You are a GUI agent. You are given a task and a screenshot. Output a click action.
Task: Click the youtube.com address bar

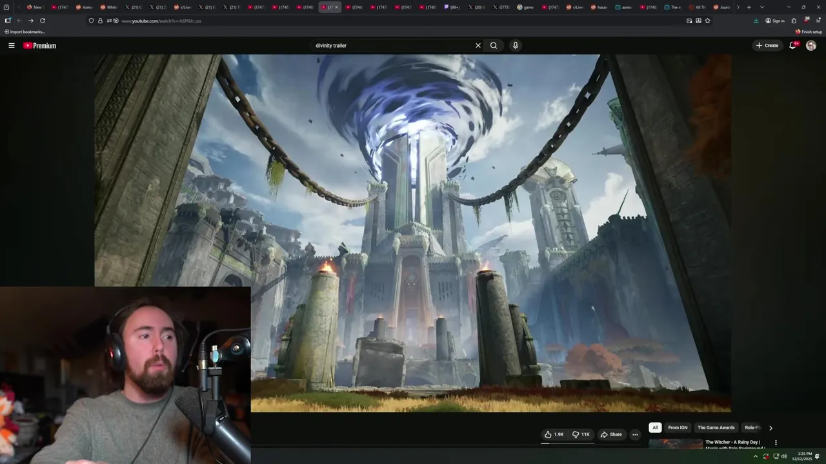click(400, 21)
